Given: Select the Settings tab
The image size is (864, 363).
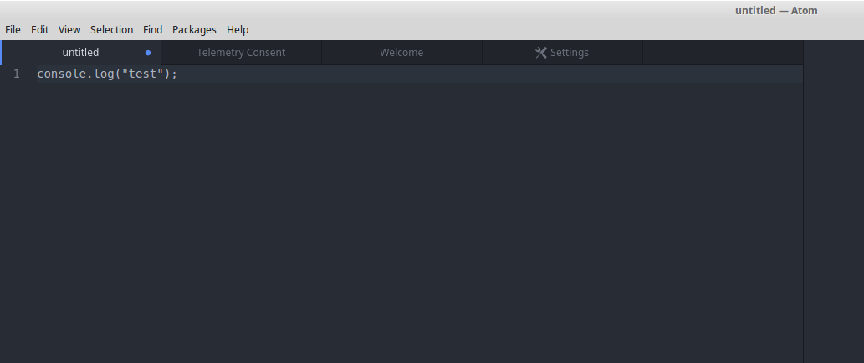Looking at the screenshot, I should [569, 53].
